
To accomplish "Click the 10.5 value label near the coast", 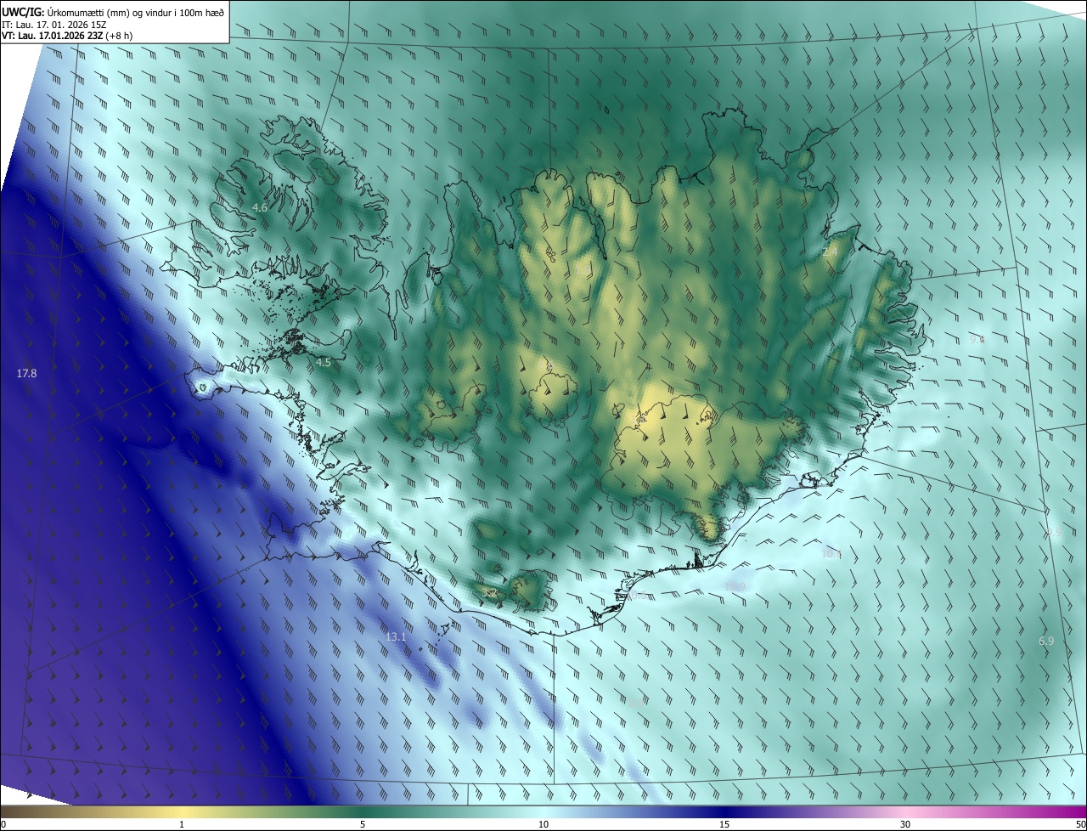I will tap(637, 596).
